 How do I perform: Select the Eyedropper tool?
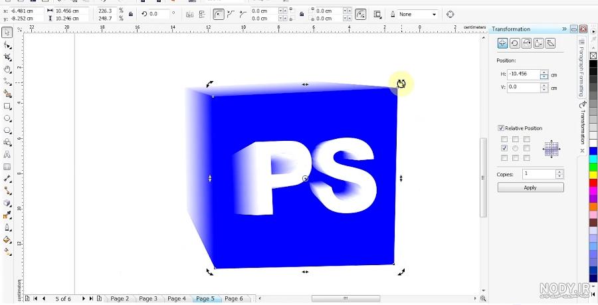(x=7, y=215)
